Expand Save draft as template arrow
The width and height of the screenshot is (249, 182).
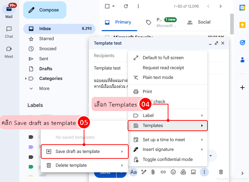coord(122,152)
